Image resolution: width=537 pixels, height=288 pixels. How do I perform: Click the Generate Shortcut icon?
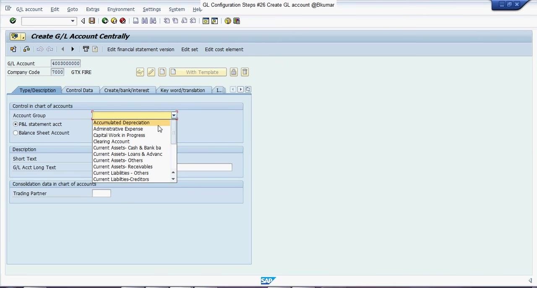click(215, 21)
